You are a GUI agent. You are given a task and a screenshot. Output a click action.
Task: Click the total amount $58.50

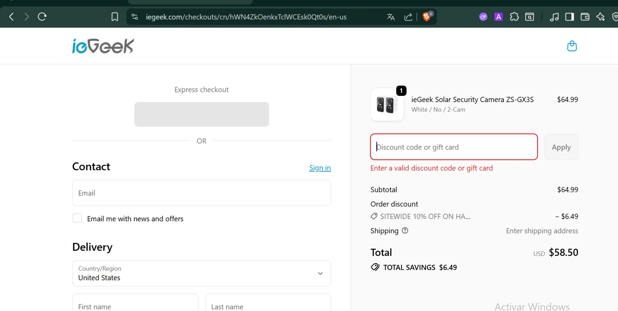click(x=564, y=253)
